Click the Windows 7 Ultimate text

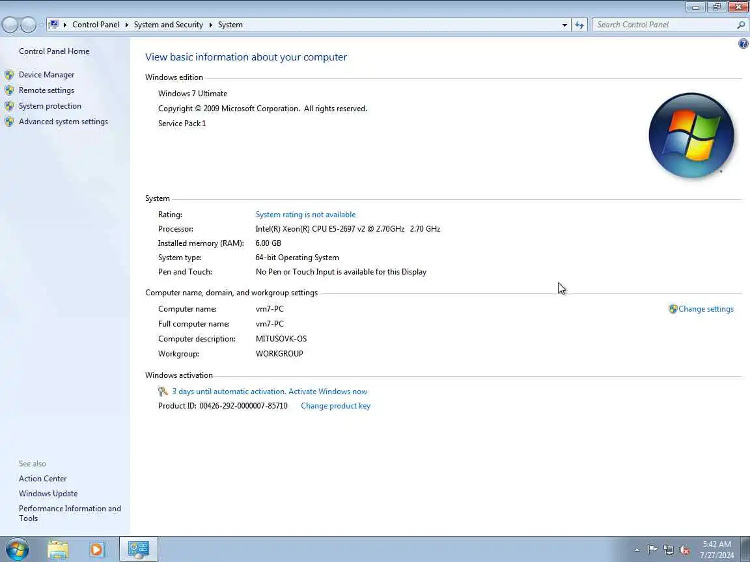coord(193,94)
